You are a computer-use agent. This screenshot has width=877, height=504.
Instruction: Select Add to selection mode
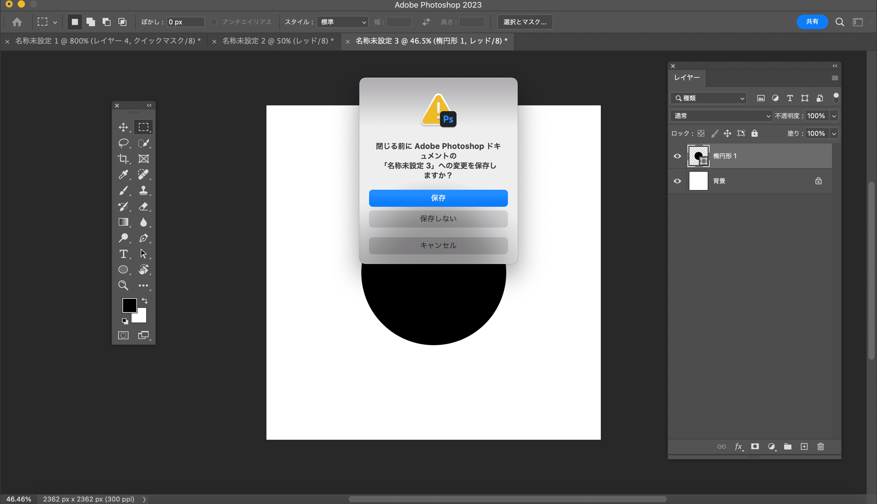(x=91, y=22)
